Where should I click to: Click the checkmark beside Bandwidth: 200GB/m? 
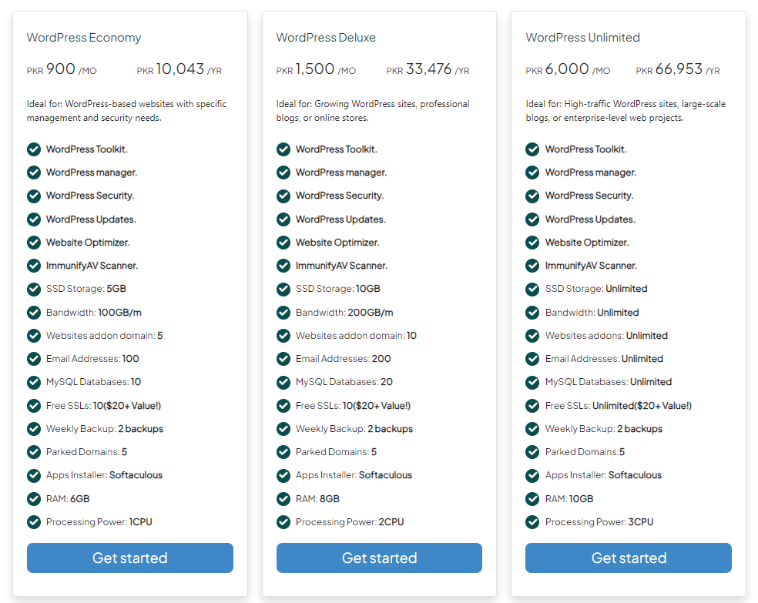point(283,312)
